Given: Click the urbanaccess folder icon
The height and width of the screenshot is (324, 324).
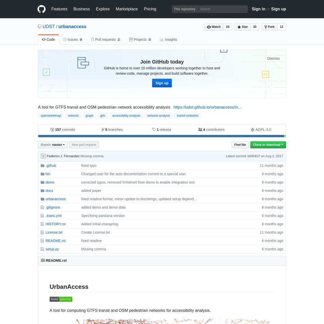Looking at the screenshot, I should point(42,199).
